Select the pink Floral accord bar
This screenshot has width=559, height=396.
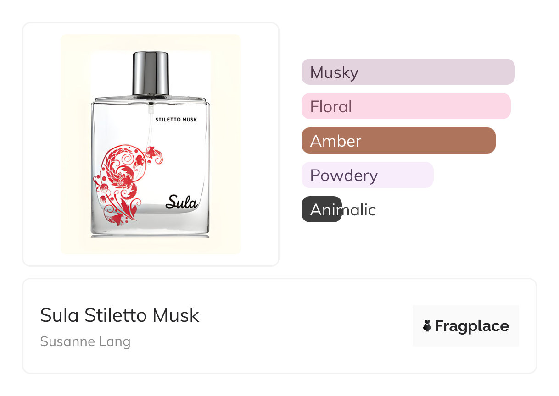(406, 106)
